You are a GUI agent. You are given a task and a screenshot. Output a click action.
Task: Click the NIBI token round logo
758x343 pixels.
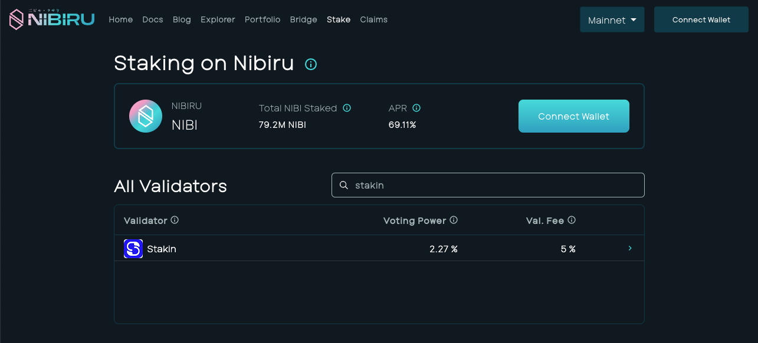click(x=146, y=116)
